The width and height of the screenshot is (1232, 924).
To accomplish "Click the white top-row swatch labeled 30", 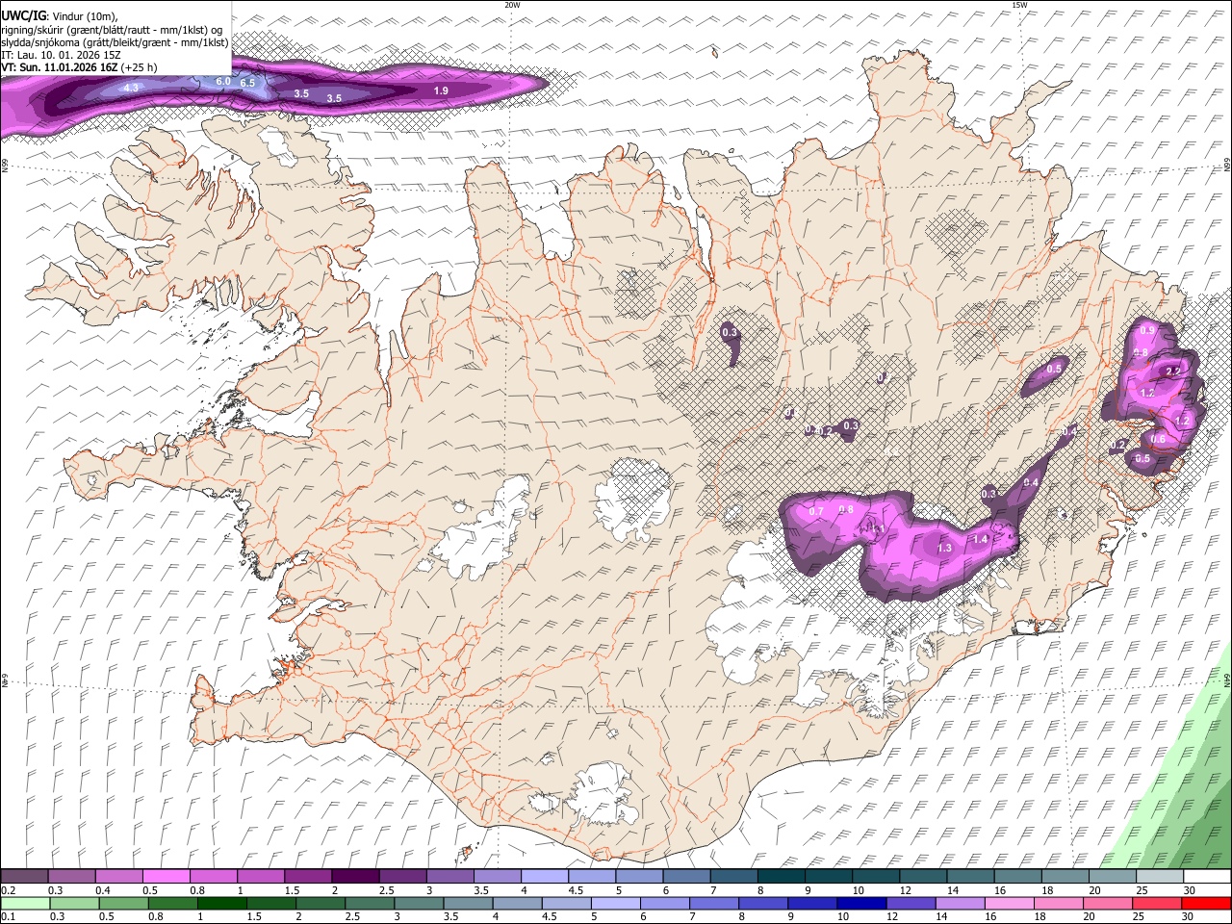I will click(x=1206, y=877).
